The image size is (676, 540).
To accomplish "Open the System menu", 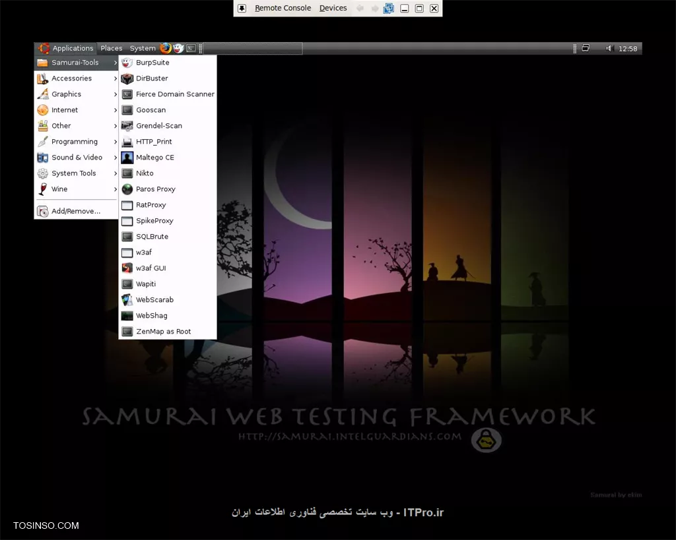I will point(143,48).
